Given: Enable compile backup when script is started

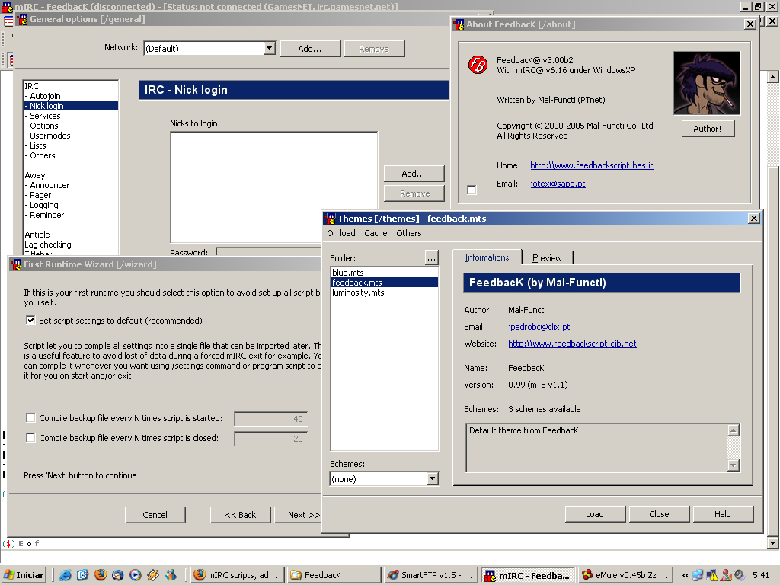Looking at the screenshot, I should tap(30, 418).
